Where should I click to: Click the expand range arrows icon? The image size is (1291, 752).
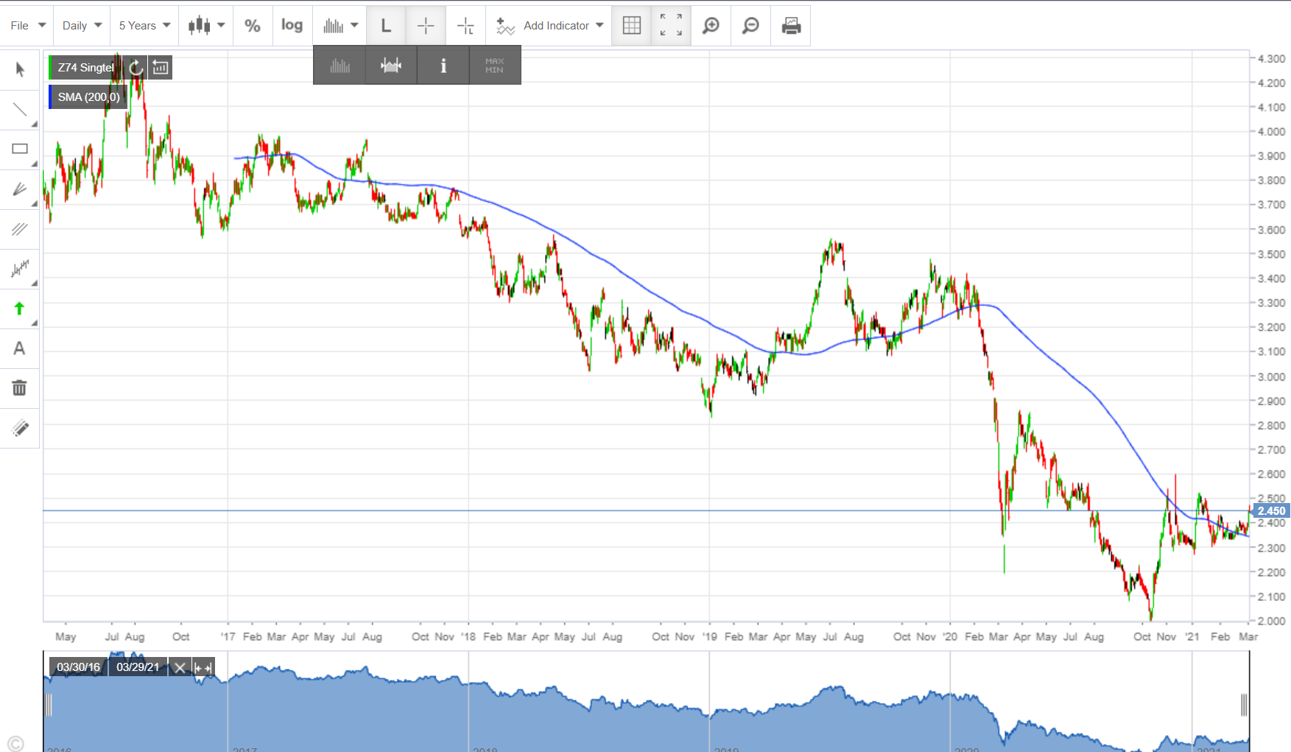pos(203,668)
